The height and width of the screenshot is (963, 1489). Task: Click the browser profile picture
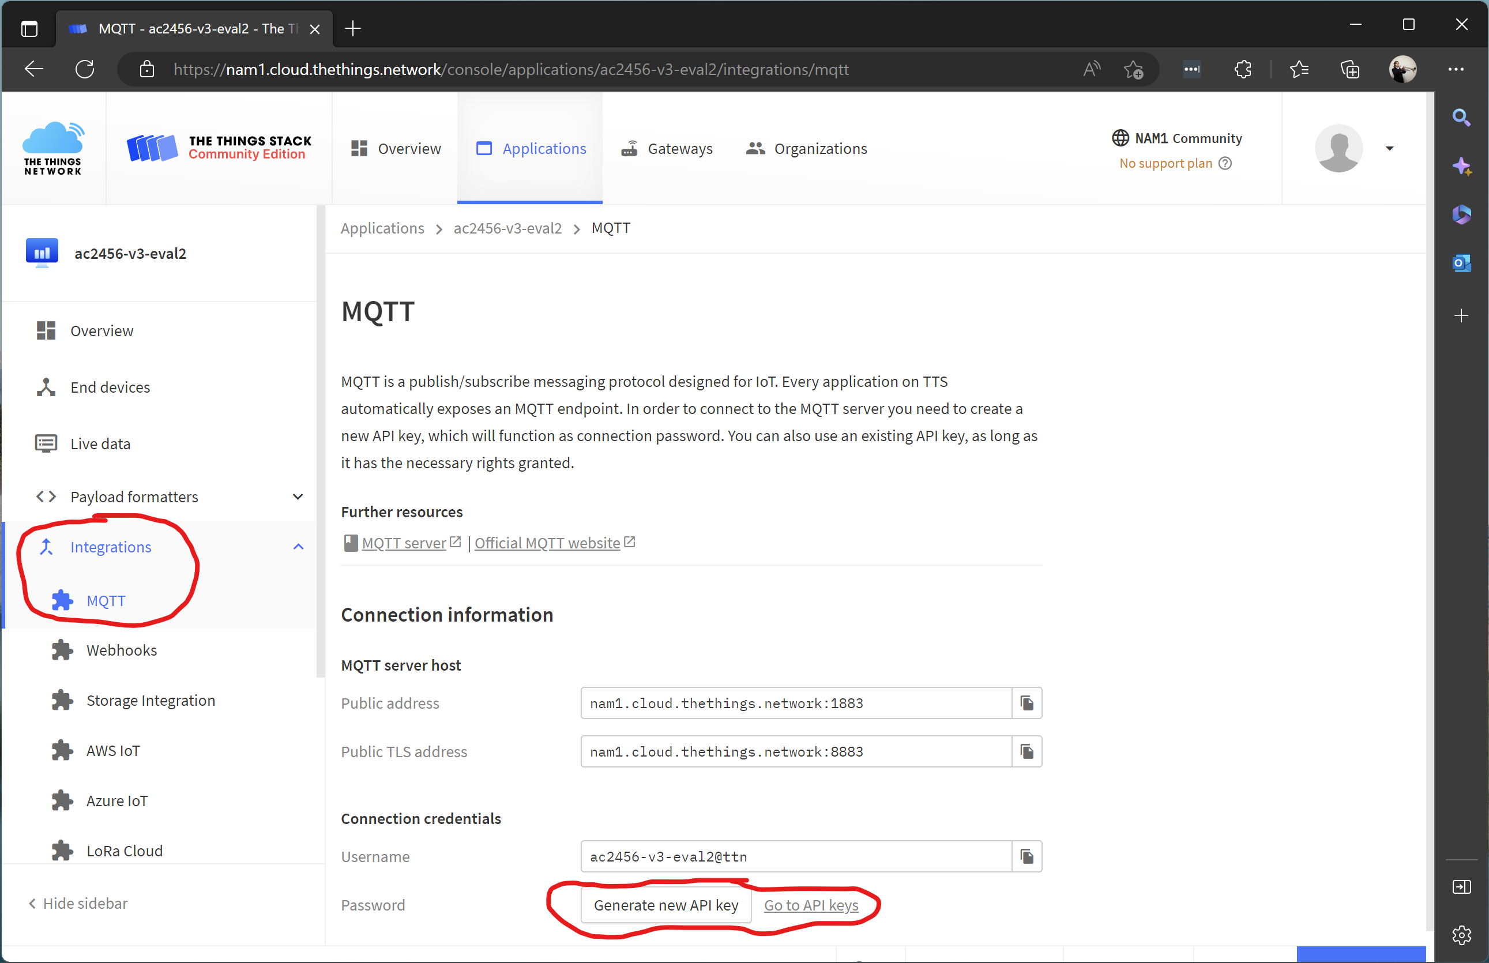click(x=1402, y=69)
